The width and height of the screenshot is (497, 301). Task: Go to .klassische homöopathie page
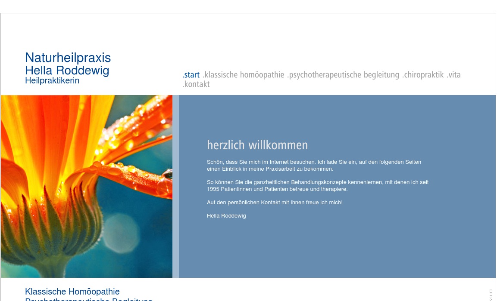coord(244,75)
